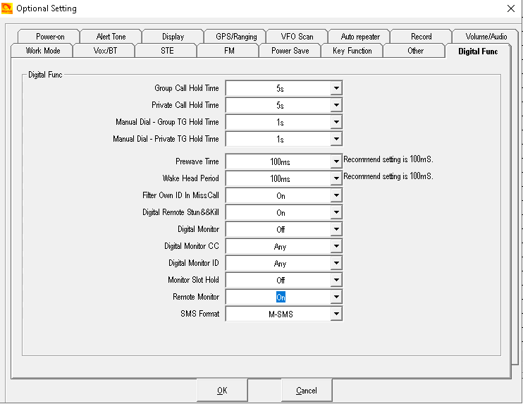Expand Private Call Hold Time dropdown
This screenshot has height=404, width=523.
tap(336, 105)
